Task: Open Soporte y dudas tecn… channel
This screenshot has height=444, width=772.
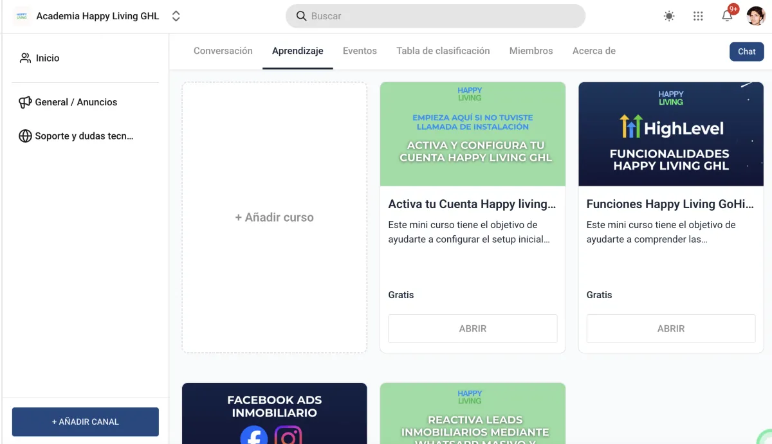Action: point(86,136)
